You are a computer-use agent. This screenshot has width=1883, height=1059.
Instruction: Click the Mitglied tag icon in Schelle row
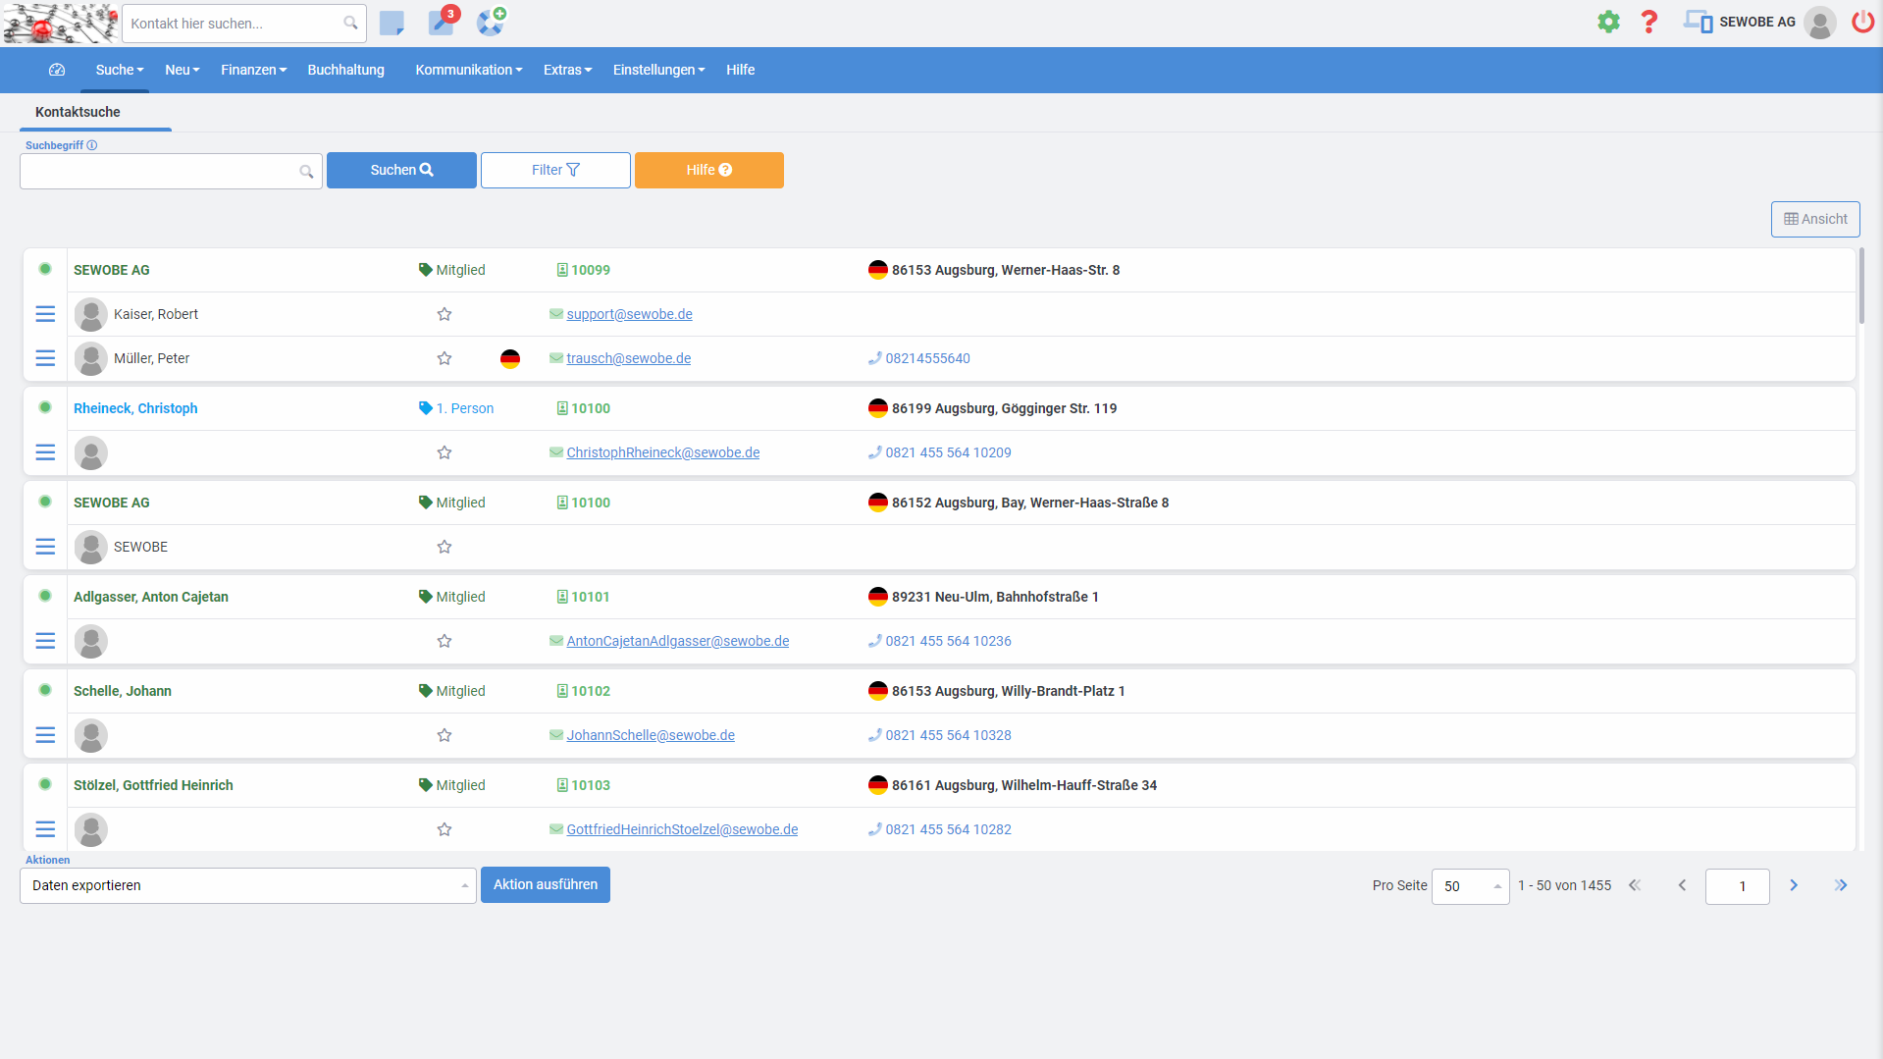click(425, 691)
